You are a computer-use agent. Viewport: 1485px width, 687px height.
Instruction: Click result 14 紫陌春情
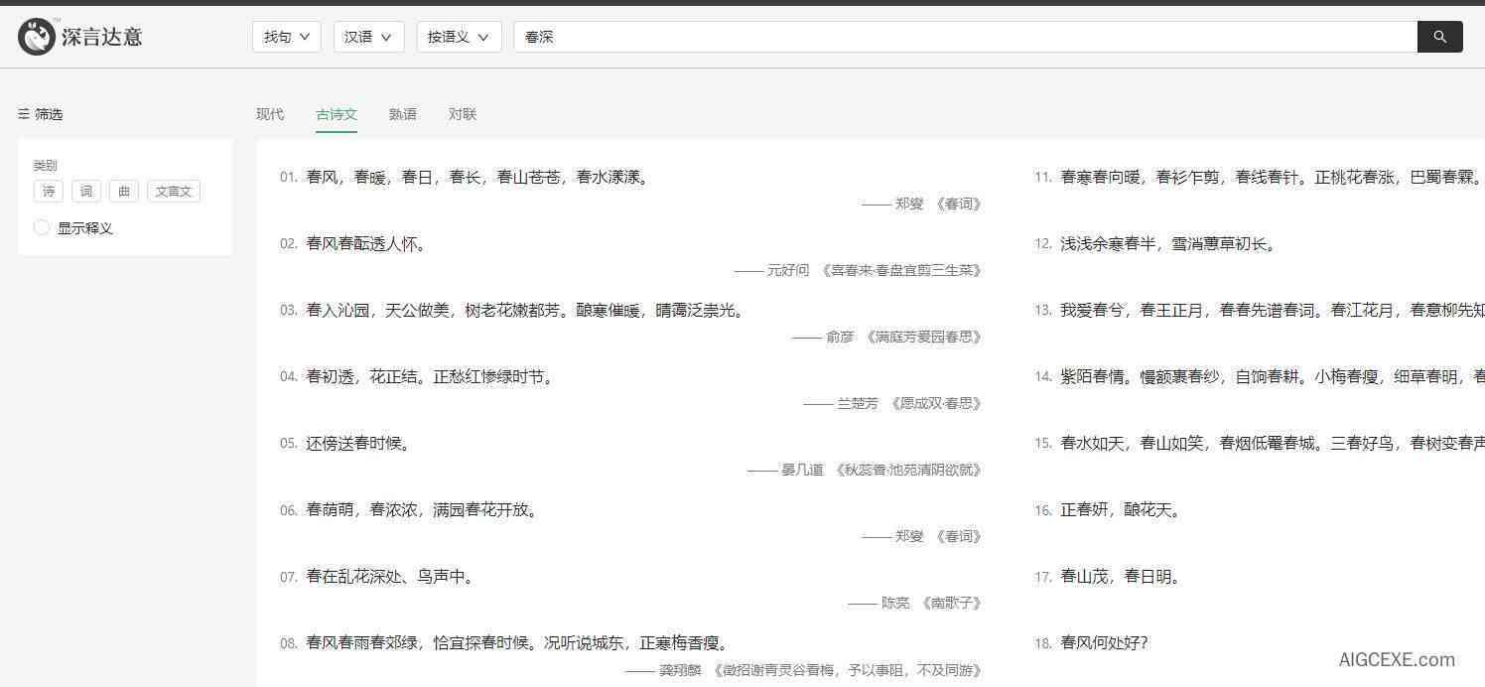pos(1273,377)
